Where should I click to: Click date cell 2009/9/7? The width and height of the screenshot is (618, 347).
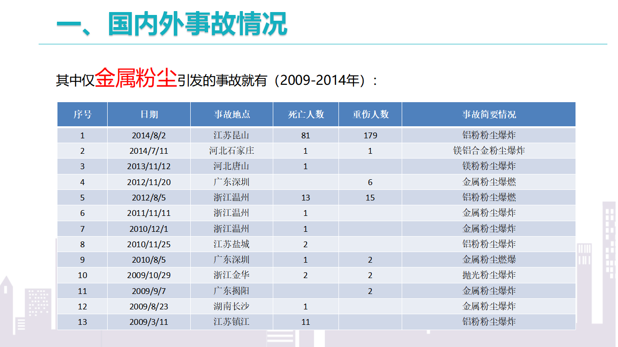149,291
